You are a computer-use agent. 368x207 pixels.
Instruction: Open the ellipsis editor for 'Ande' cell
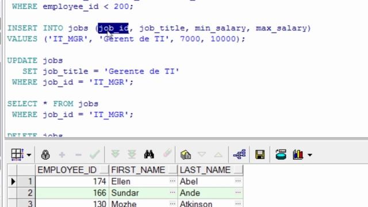click(x=238, y=193)
